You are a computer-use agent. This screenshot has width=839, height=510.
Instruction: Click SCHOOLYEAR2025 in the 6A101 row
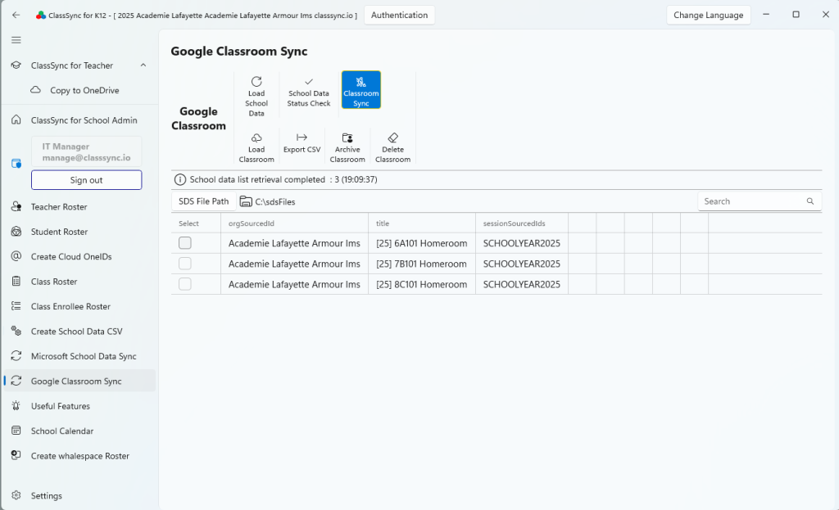coord(522,243)
